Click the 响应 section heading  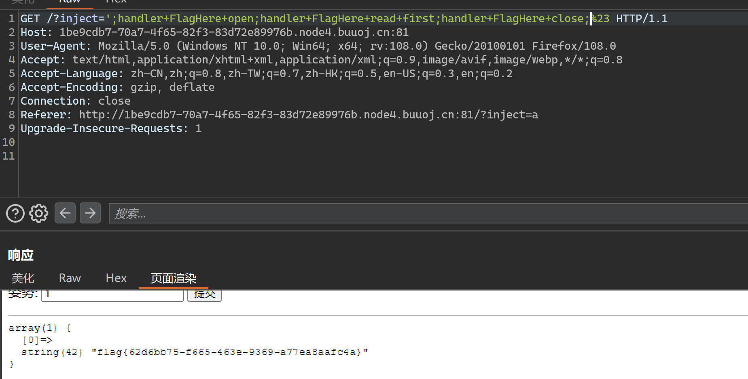(21, 255)
